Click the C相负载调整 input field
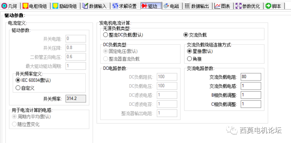The width and height of the screenshot is (291, 143). (251, 104)
